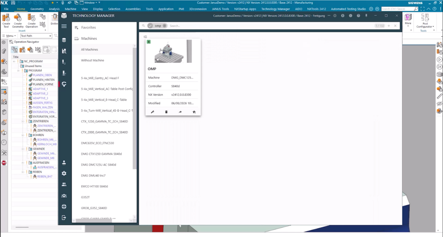Collapse the GEWINDE group

[23, 149]
